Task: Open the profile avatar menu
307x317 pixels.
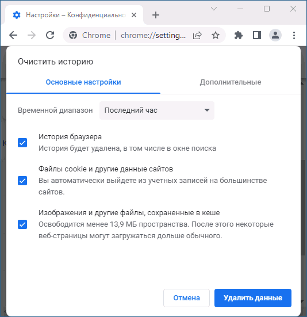Action: coord(275,35)
